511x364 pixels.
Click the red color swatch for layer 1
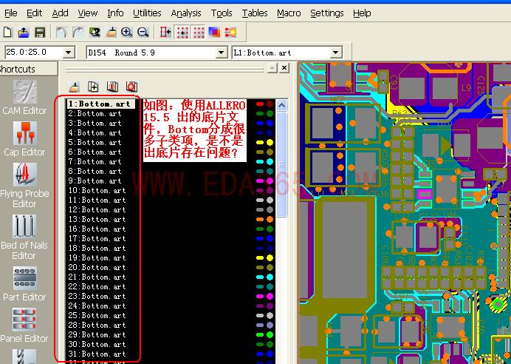(x=260, y=104)
